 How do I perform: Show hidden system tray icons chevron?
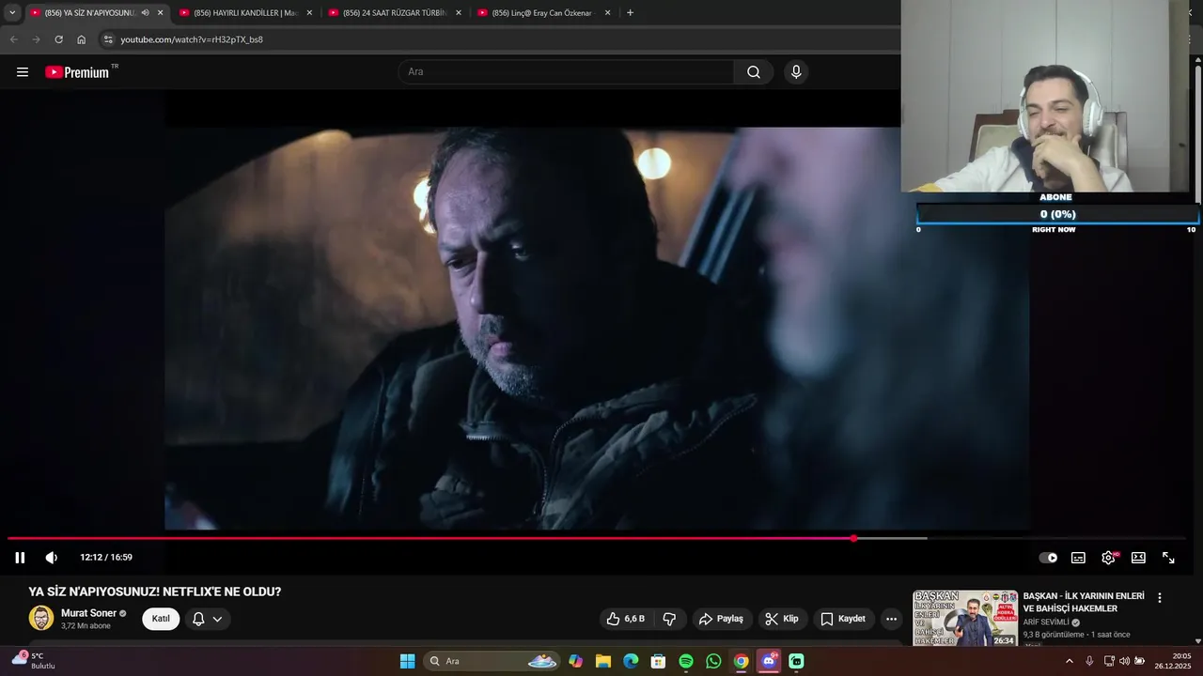[1069, 661]
